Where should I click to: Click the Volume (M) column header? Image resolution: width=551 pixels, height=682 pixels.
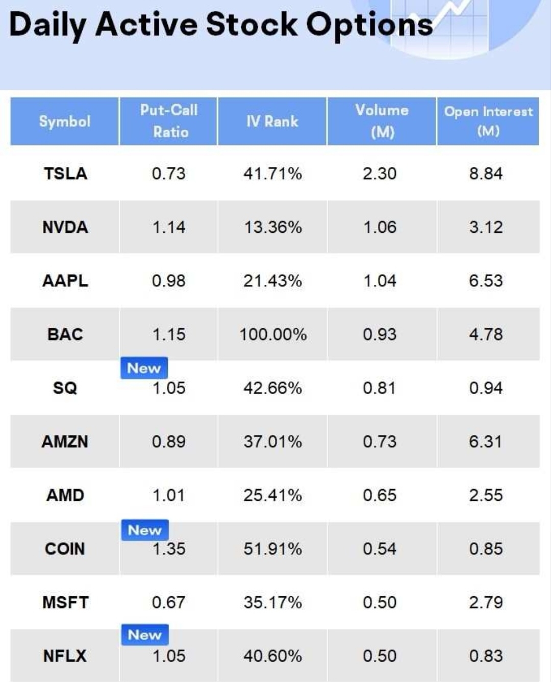[x=382, y=121]
